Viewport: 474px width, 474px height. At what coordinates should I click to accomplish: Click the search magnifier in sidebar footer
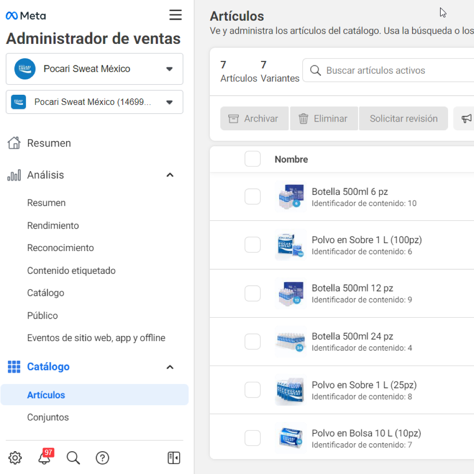[x=73, y=458]
